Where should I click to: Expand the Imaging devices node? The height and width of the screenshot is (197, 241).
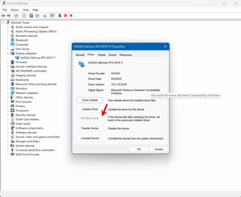point(8,75)
